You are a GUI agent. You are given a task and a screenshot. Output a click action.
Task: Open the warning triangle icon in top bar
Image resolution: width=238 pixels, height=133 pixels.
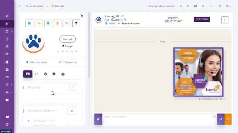(181, 6)
